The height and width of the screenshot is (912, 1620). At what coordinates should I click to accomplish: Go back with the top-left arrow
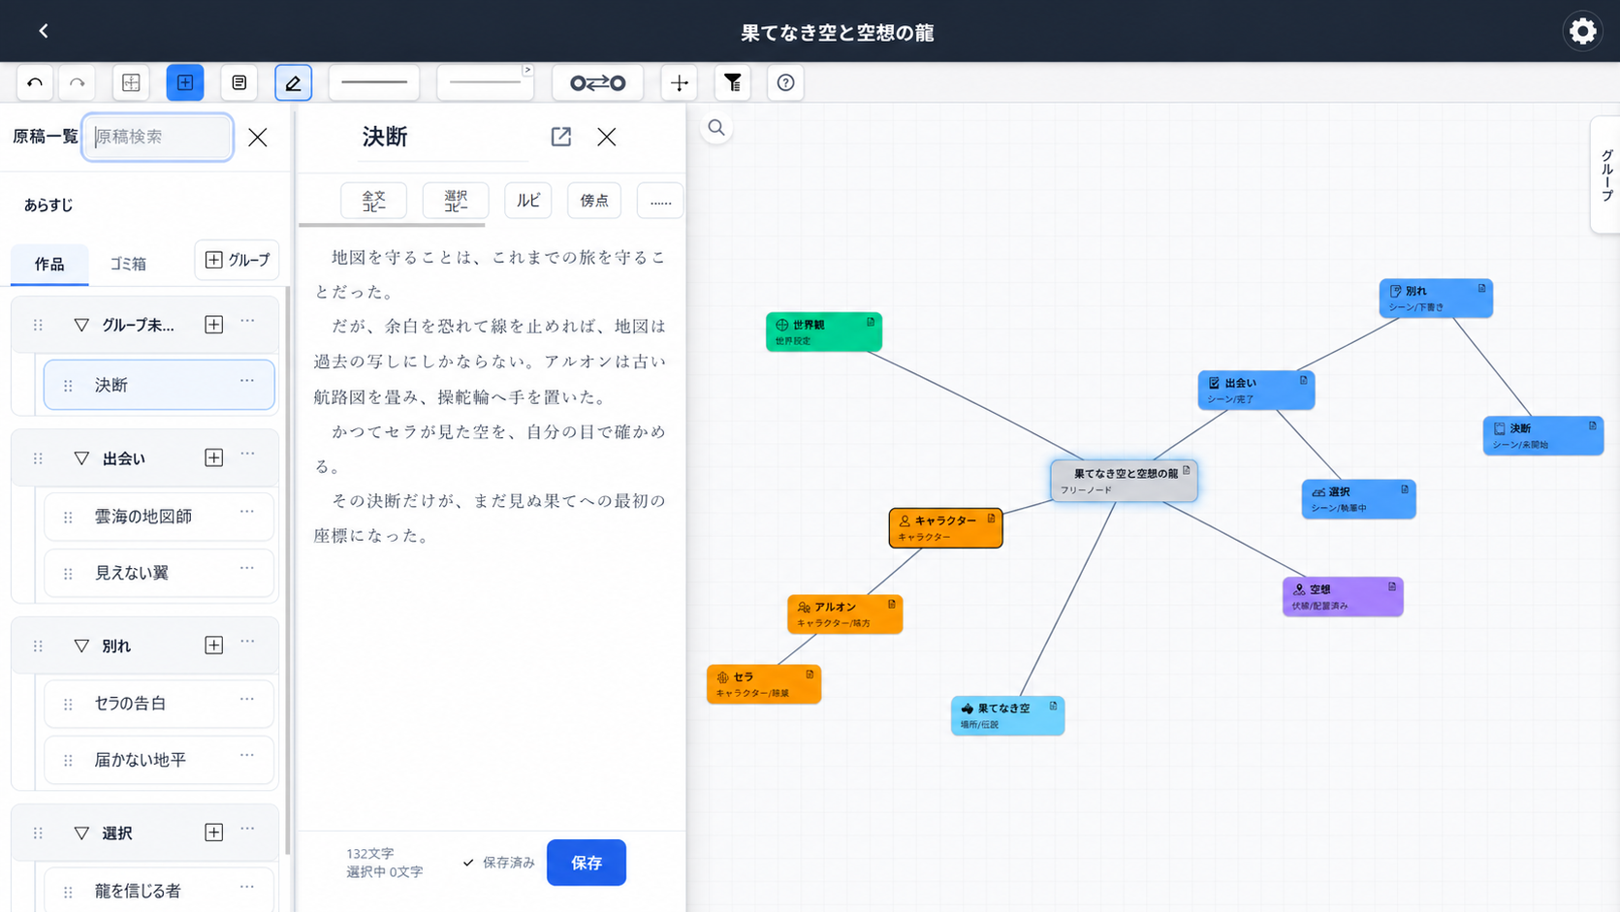coord(44,31)
